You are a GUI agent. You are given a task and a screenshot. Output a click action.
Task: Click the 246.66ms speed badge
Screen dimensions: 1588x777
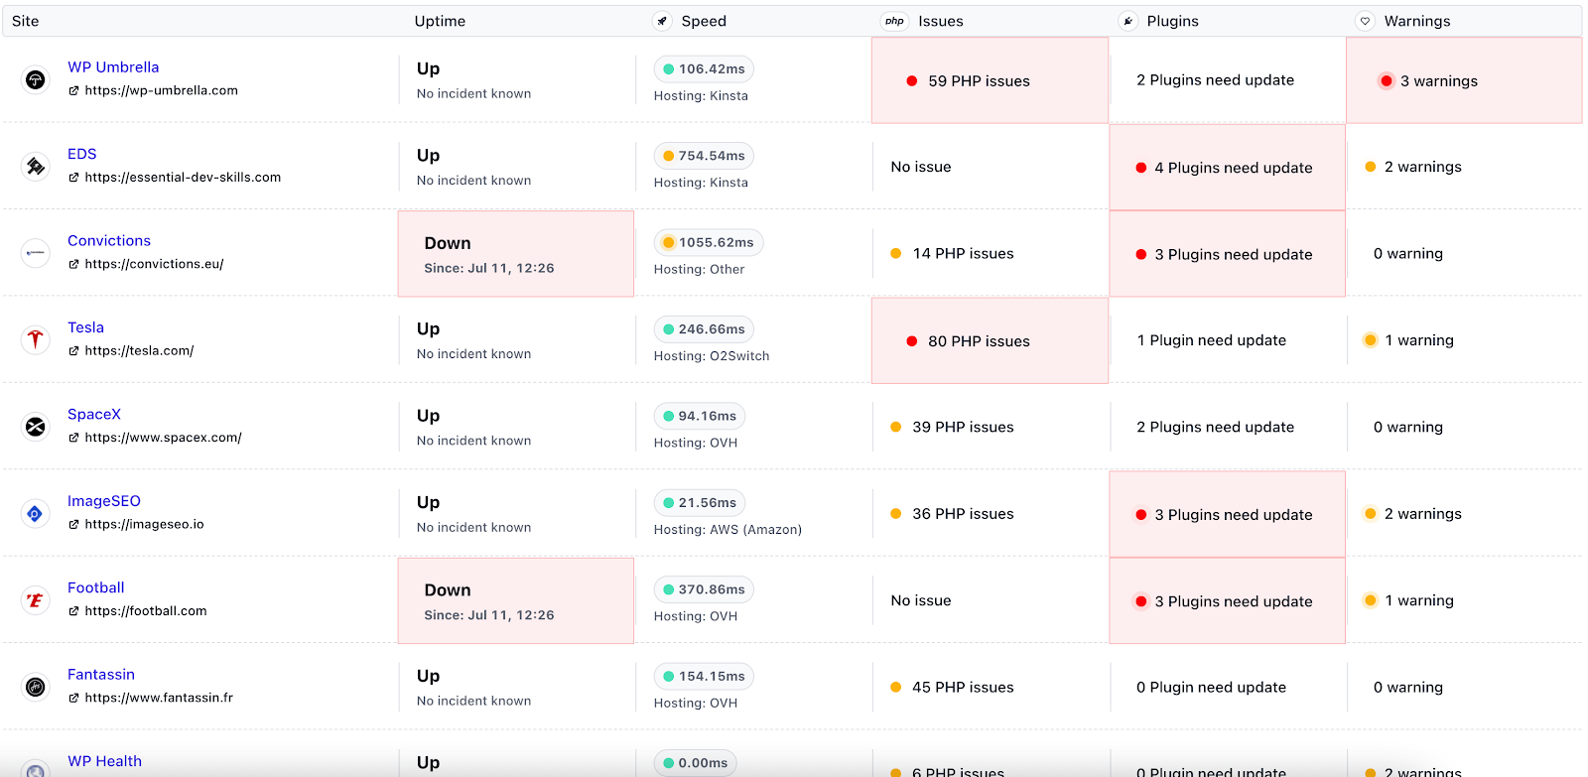pyautogui.click(x=704, y=329)
